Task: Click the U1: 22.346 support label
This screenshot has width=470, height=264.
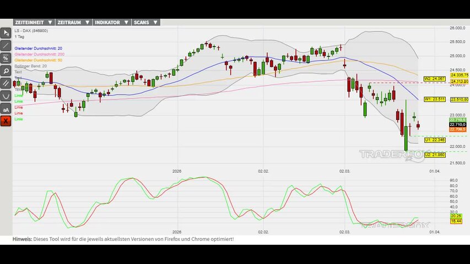Action: 434,140
